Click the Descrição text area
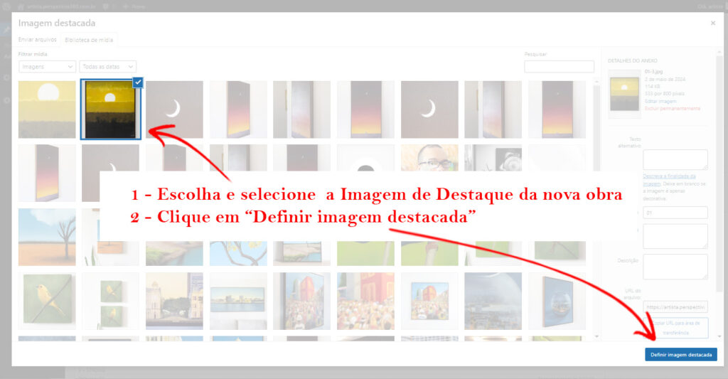Image resolution: width=728 pixels, height=379 pixels. coord(675,267)
